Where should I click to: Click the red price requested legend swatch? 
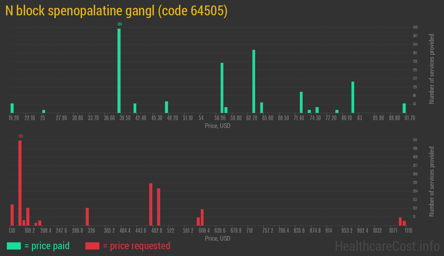click(92, 246)
